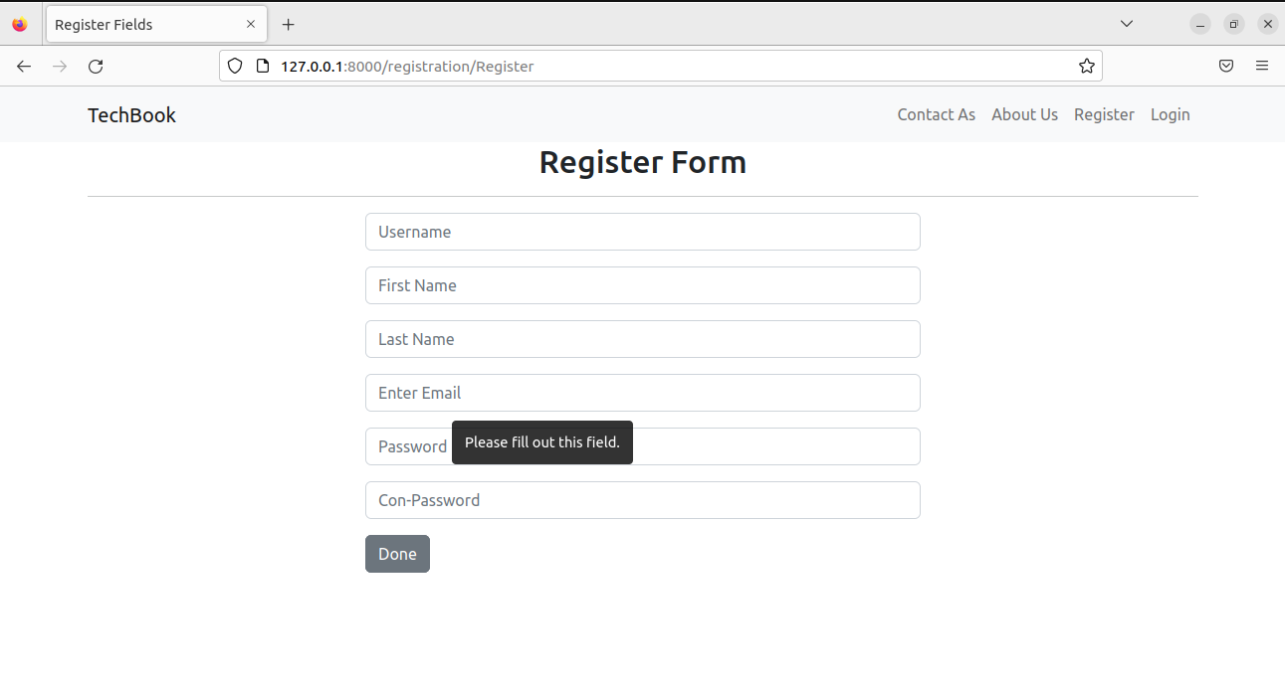Image resolution: width=1285 pixels, height=697 pixels.
Task: Go to About Us in the navigation bar
Action: [1024, 114]
